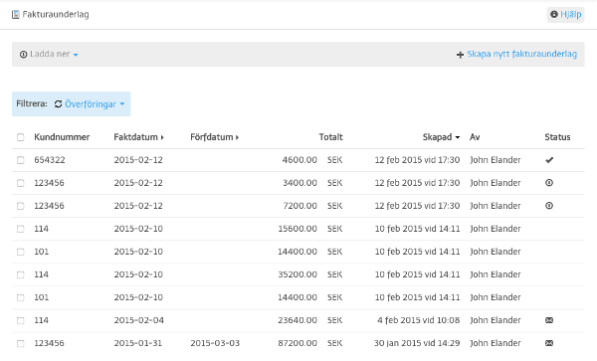Viewport: 597px width, 361px height.
Task: Check the row for customer 654322
Action: [x=21, y=160]
